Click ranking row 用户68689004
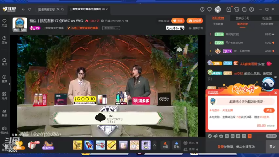This screenshot has height=157, width=279. (242, 43)
